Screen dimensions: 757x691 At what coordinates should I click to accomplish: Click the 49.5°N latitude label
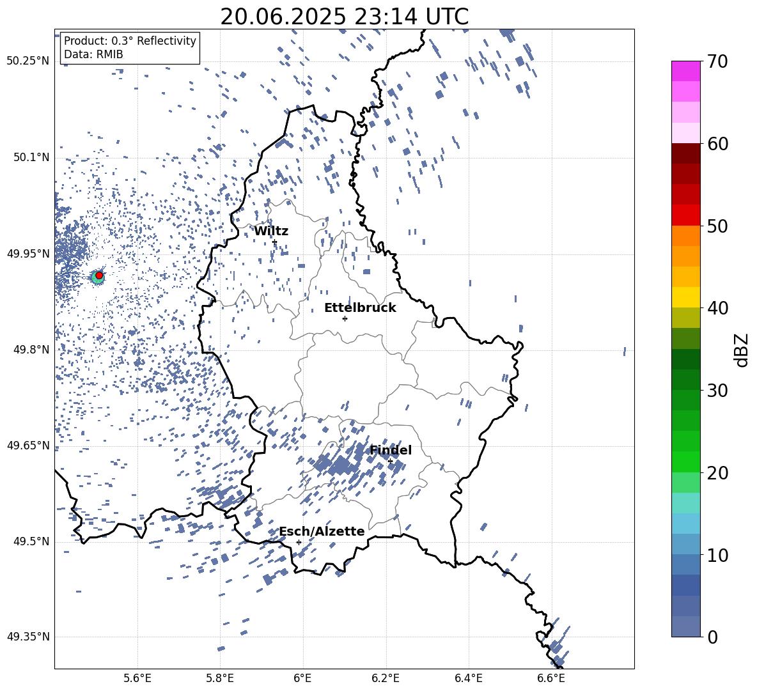click(x=31, y=541)
